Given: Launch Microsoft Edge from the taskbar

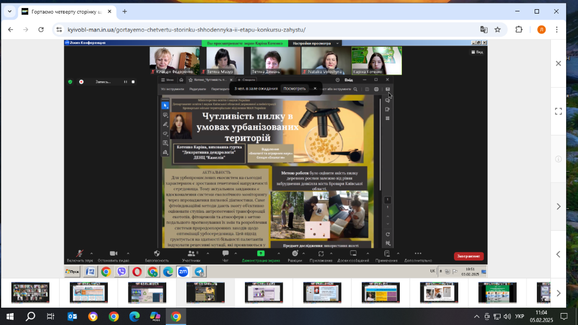Looking at the screenshot, I should (x=134, y=316).
